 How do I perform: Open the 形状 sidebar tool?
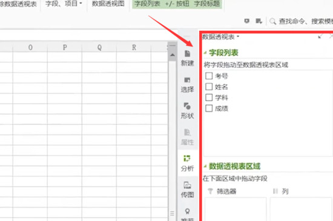[187, 111]
